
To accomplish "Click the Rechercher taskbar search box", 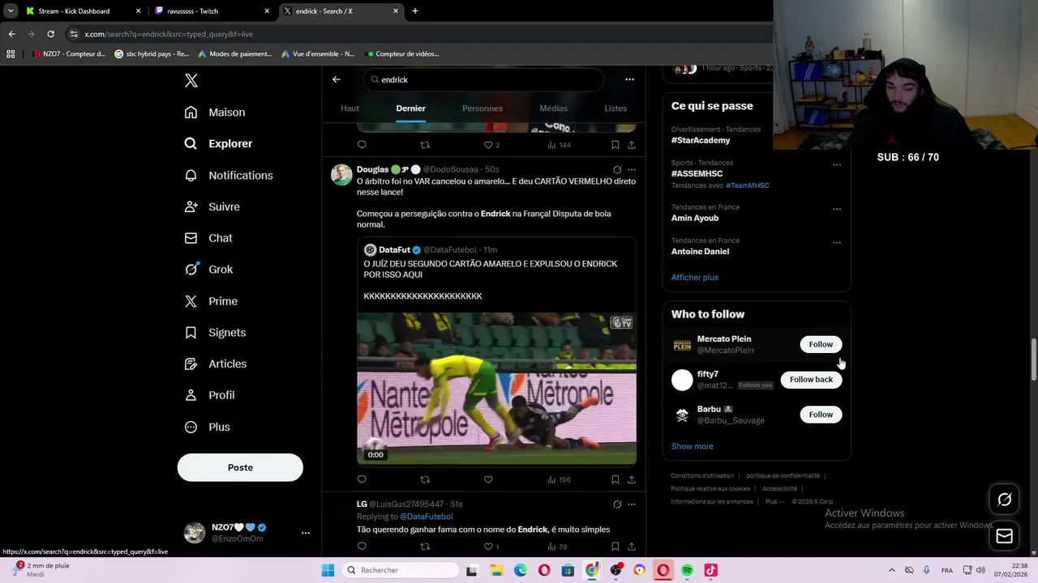I will pos(401,570).
